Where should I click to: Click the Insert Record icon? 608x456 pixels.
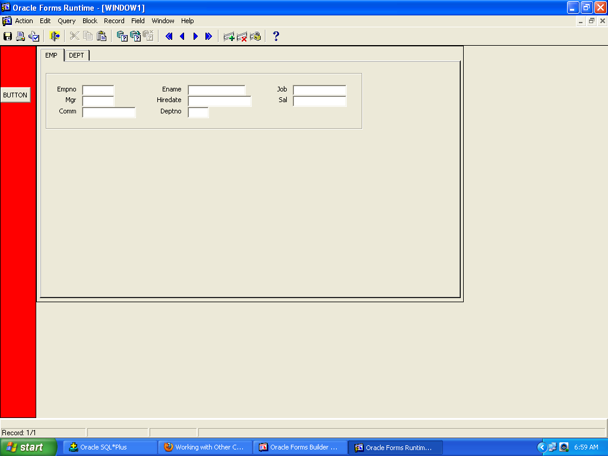(229, 36)
